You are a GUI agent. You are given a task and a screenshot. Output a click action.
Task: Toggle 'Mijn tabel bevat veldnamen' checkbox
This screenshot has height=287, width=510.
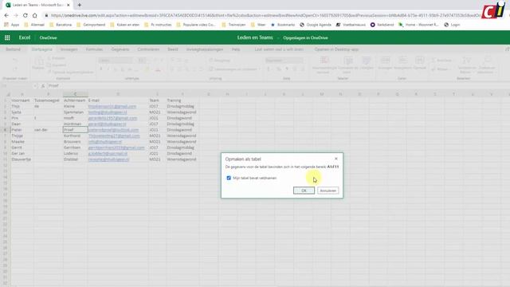pyautogui.click(x=229, y=178)
